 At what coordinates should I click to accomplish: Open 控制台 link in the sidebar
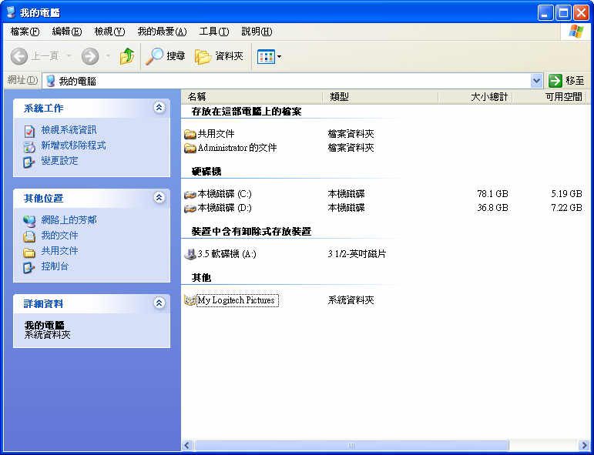tap(55, 266)
